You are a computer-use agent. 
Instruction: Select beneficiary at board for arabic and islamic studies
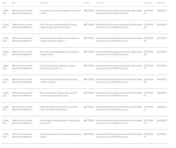pyautogui.click(x=59, y=108)
